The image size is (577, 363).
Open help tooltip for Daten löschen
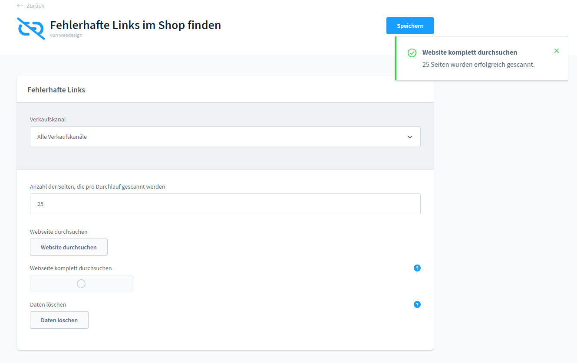click(417, 304)
